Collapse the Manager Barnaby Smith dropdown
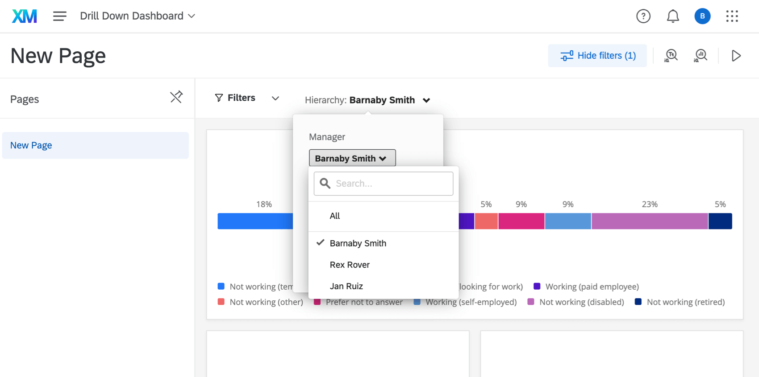 pos(352,158)
